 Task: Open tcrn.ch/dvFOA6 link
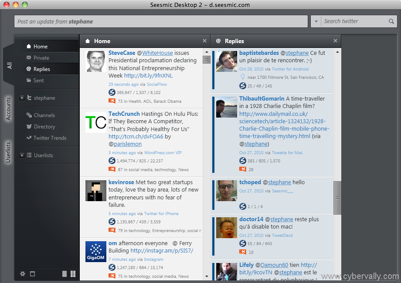(136, 136)
